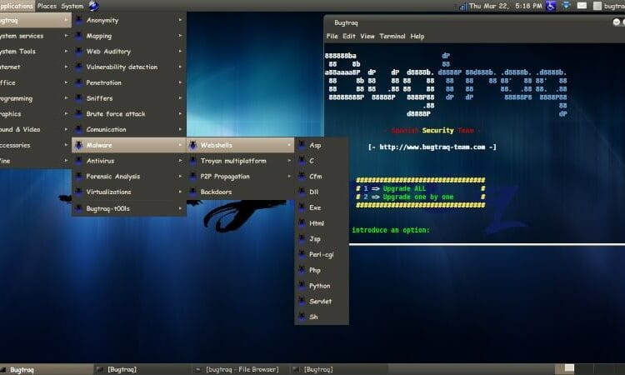Open Sound & Video applications category

click(x=36, y=129)
